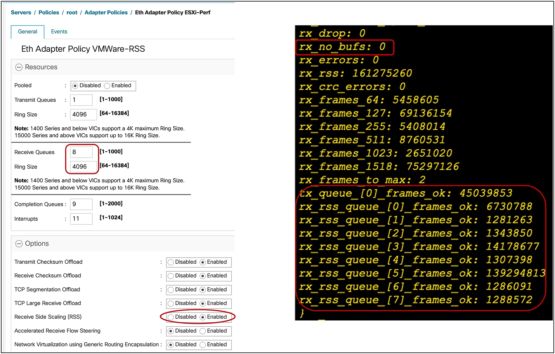Set TCP Segmentation Offload to Disabled
555x354 pixels.
[171, 290]
